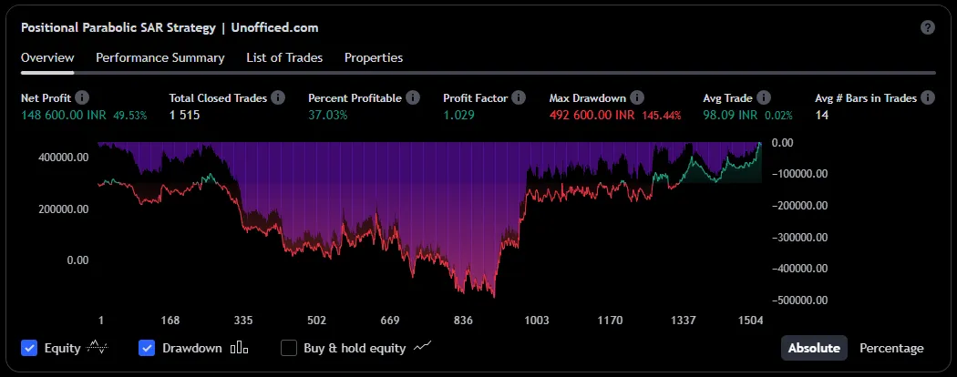Show Max Drawdown info tooltip icon
The width and height of the screenshot is (957, 377).
click(x=637, y=97)
